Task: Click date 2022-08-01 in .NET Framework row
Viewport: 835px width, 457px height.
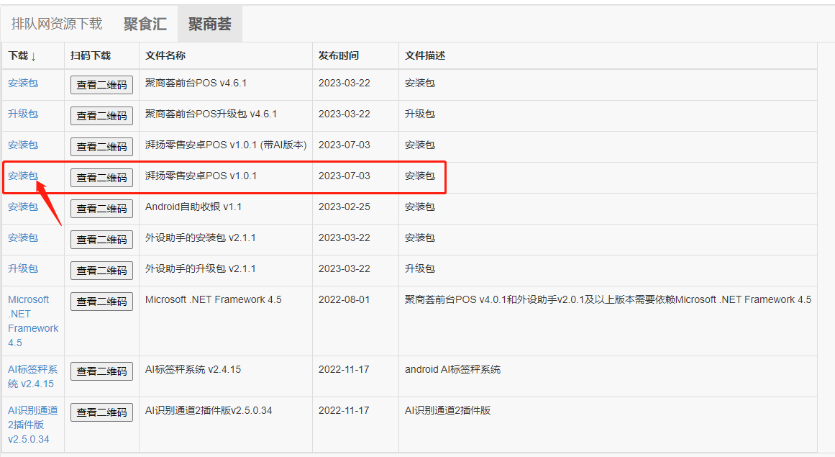Action: [x=344, y=299]
